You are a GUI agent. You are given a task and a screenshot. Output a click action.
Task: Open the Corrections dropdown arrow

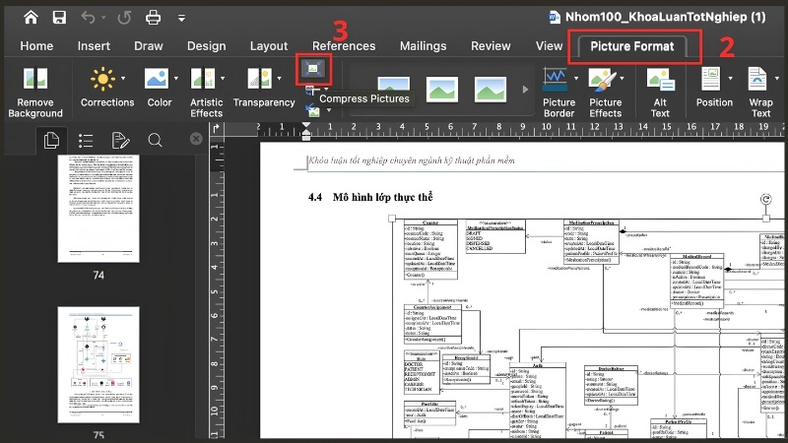[x=123, y=79]
